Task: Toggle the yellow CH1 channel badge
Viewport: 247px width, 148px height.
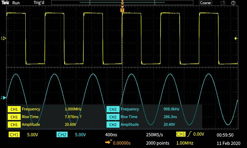Action: click(x=14, y=135)
